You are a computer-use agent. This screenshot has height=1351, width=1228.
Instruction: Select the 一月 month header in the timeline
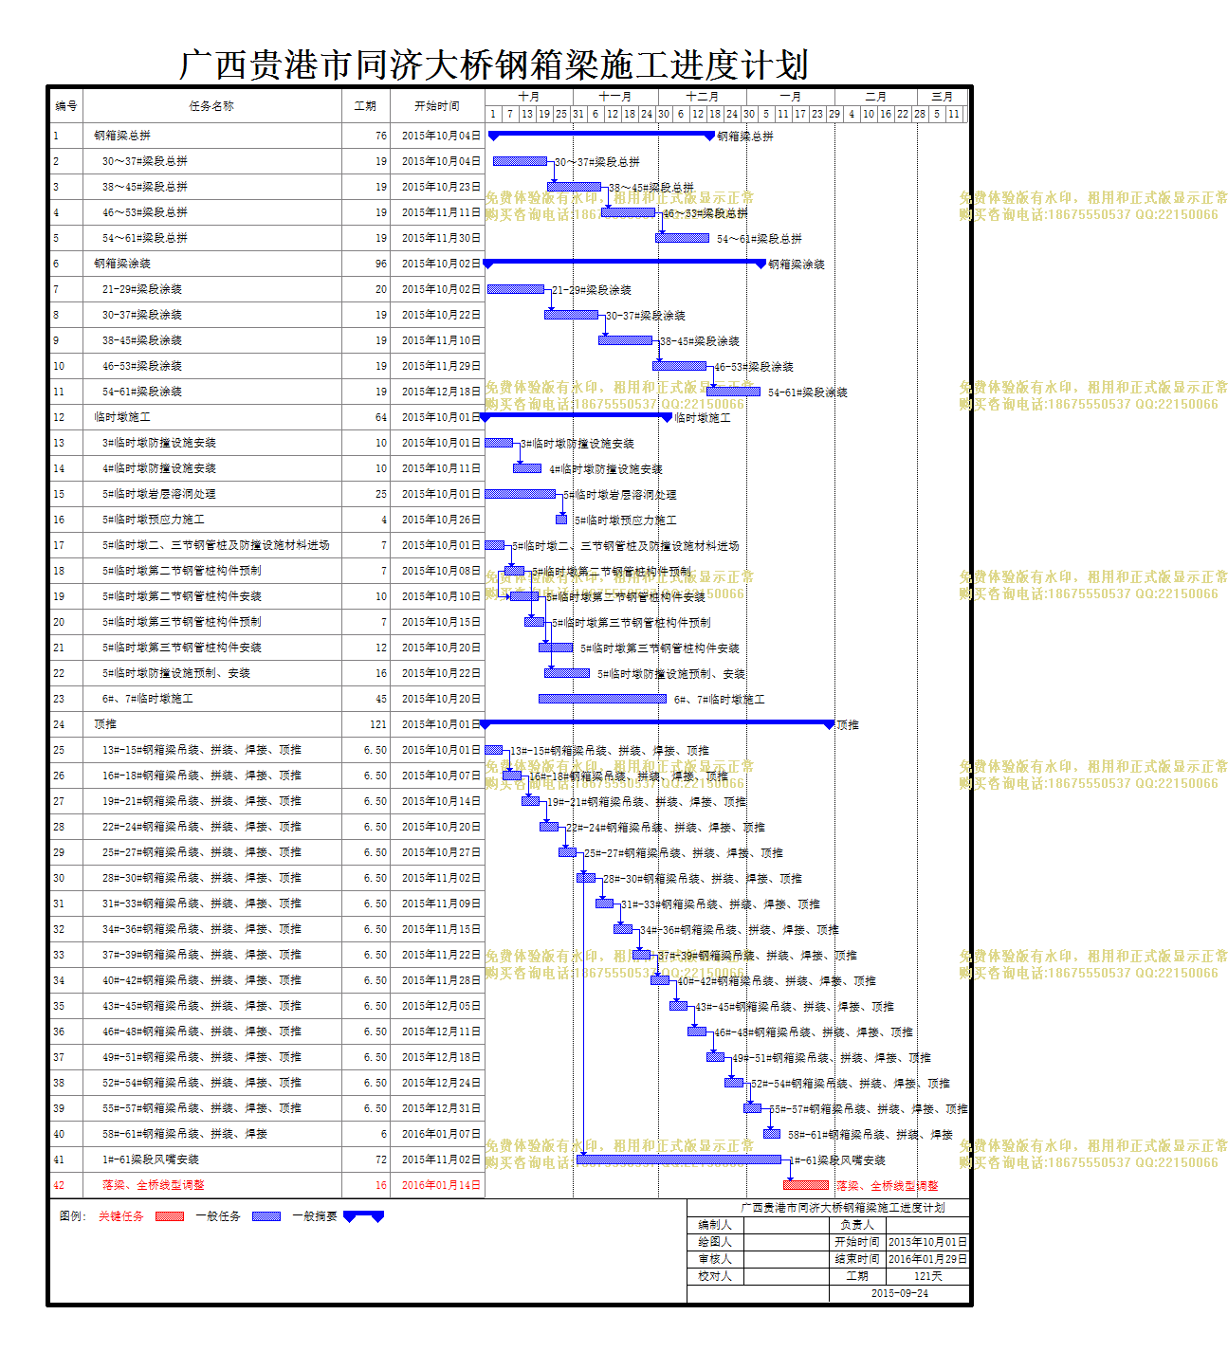[791, 97]
